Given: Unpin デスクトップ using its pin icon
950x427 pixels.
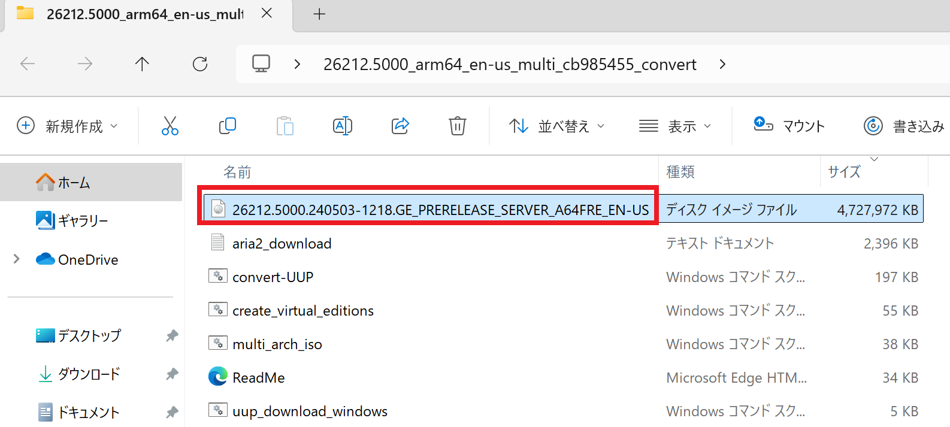Looking at the screenshot, I should [x=172, y=335].
